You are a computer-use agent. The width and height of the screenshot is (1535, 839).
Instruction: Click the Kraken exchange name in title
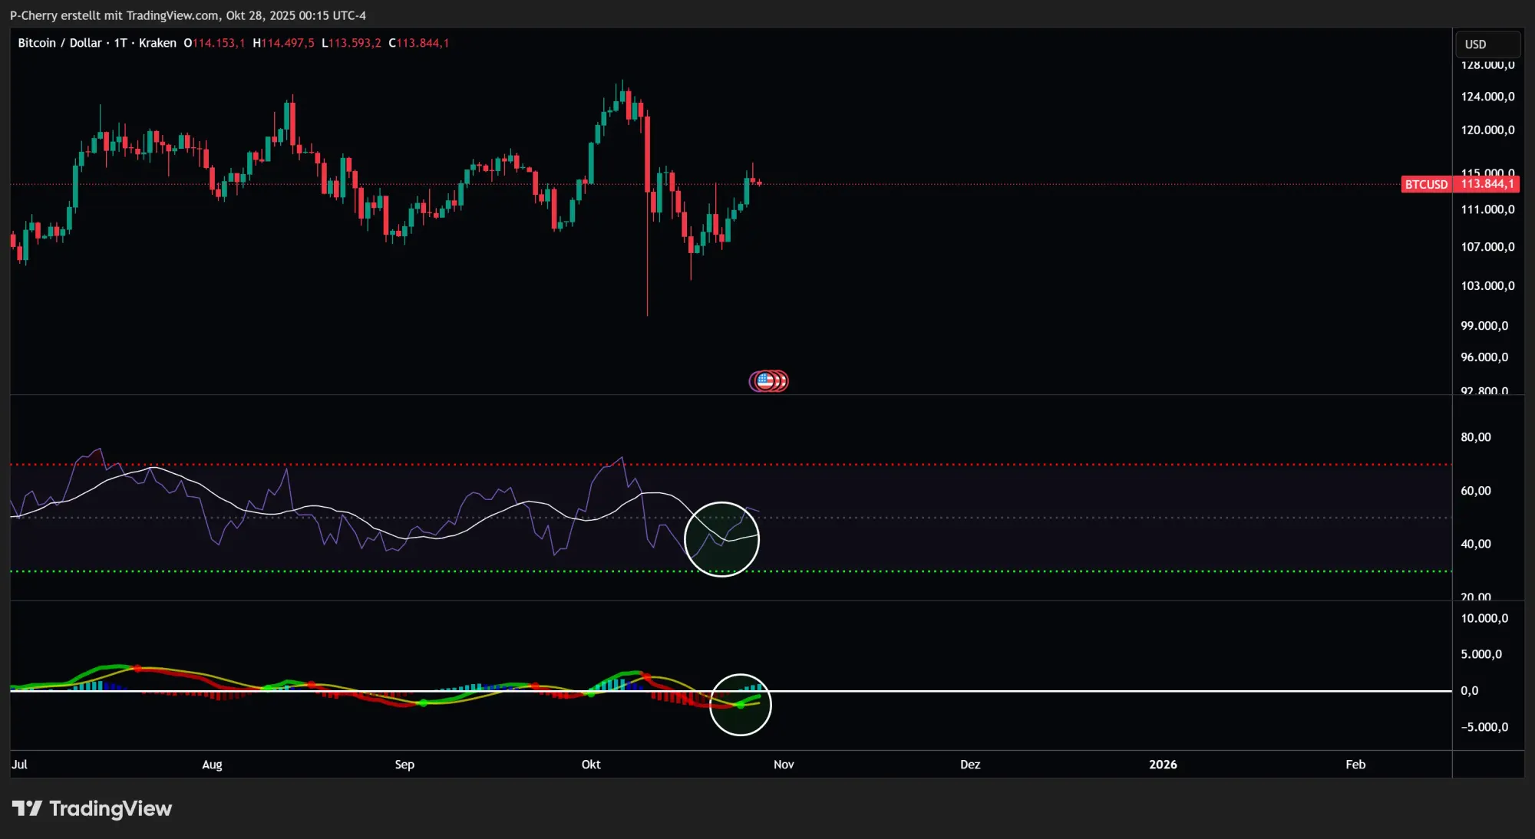(157, 43)
